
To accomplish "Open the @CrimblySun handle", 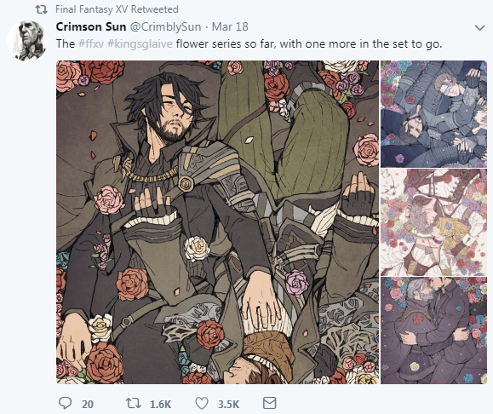I will pyautogui.click(x=165, y=27).
